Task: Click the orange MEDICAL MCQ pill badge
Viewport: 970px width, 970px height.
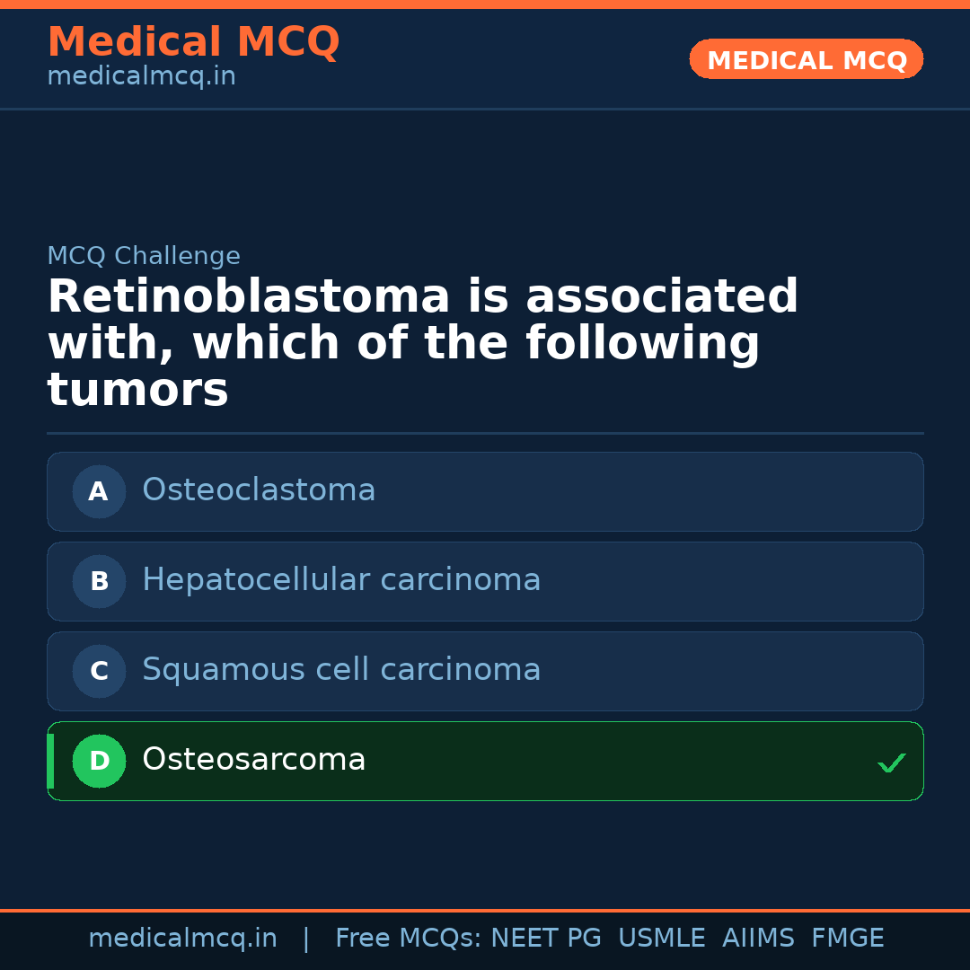Action: point(806,59)
